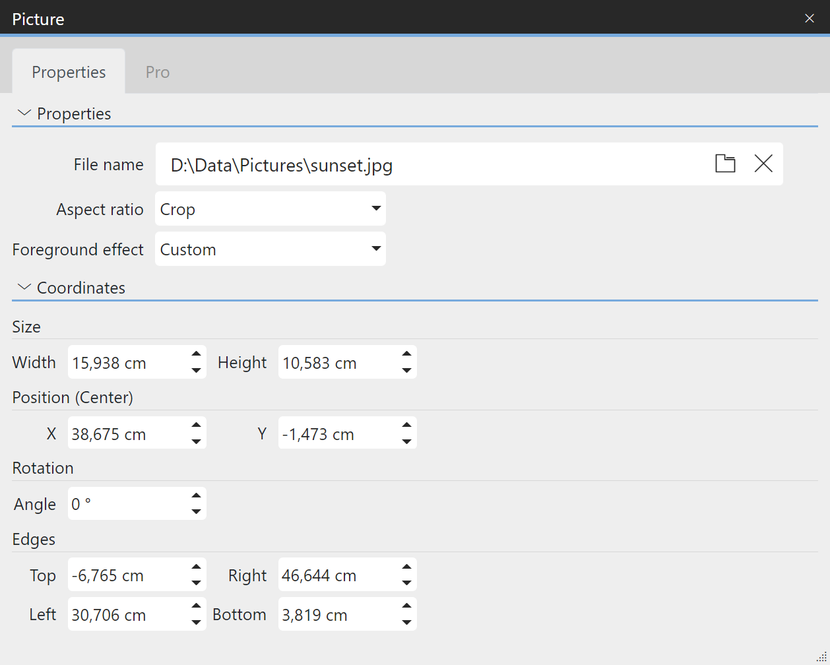
Task: Switch to the Pro tab
Action: pyautogui.click(x=158, y=72)
